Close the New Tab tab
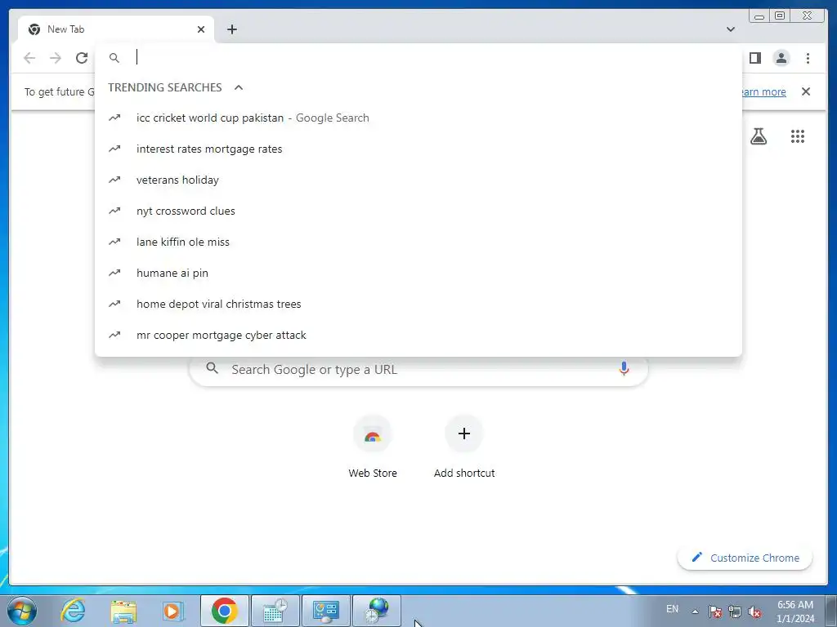This screenshot has width=837, height=627. point(201,29)
